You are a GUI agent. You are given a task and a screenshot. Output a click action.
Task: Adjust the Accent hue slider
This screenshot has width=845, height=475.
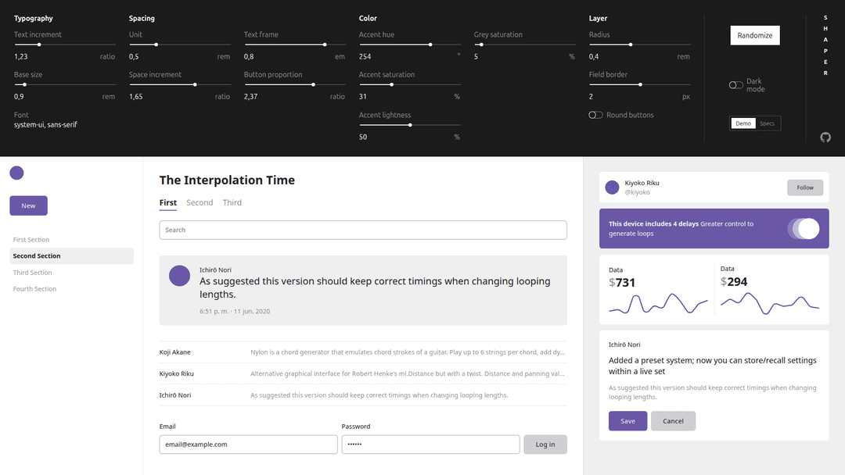pyautogui.click(x=430, y=45)
